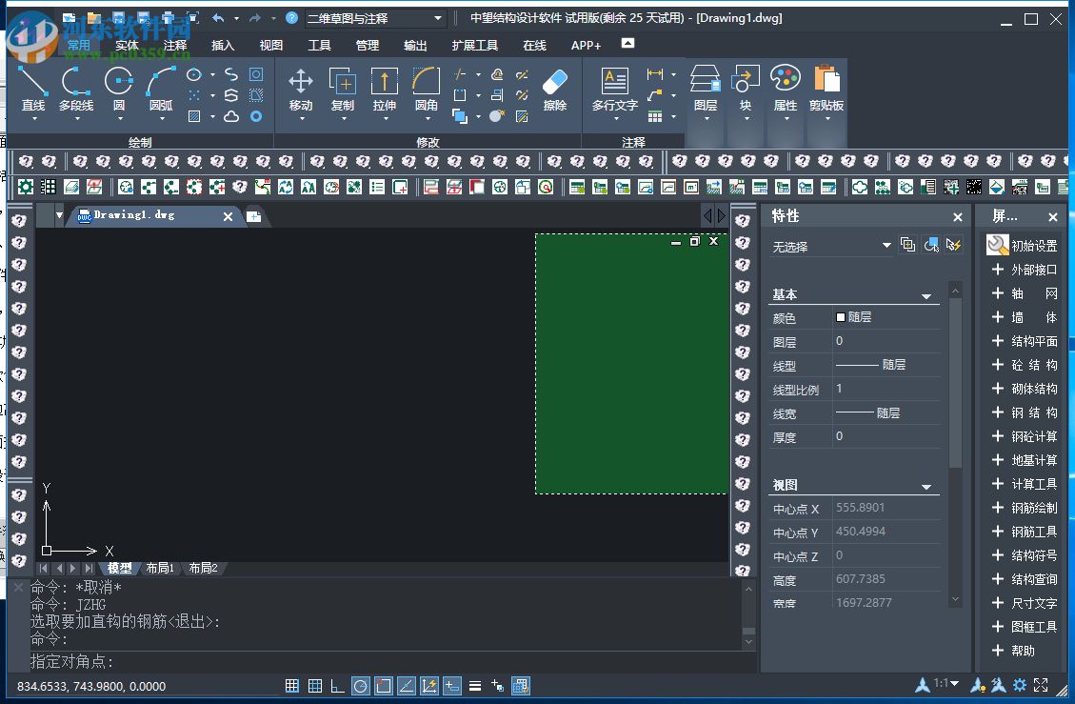Click the 初始设置 wrench icon

(x=997, y=246)
